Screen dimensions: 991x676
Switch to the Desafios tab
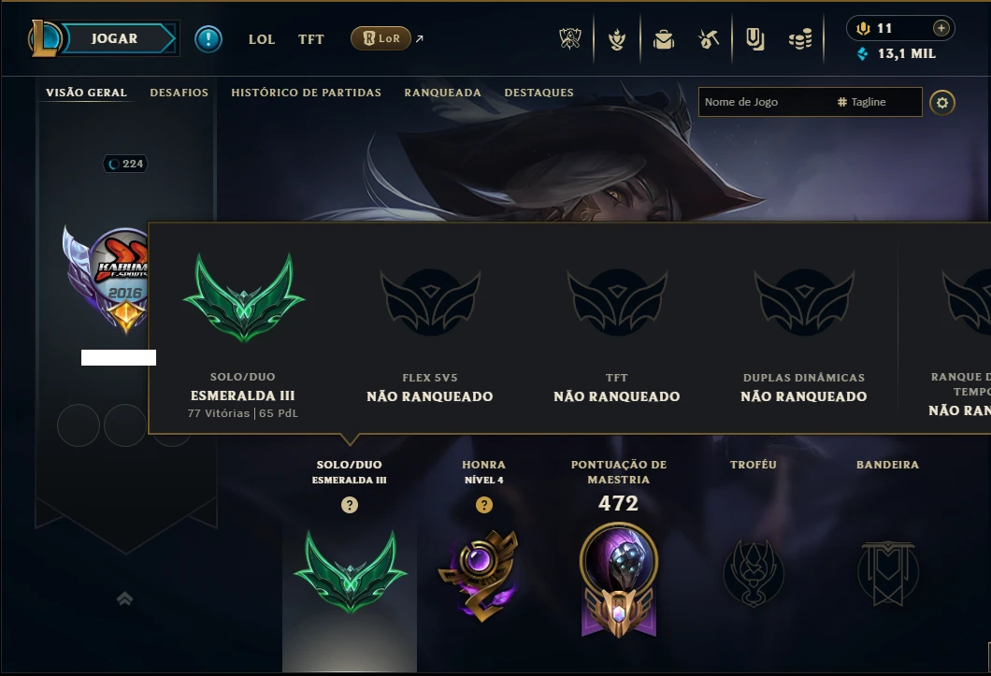coord(179,93)
